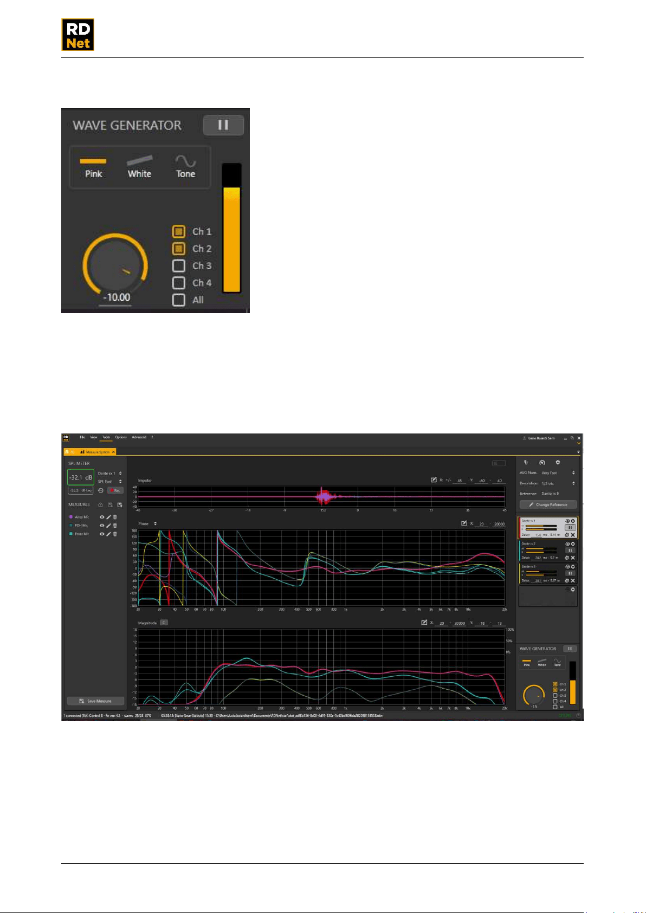Image resolution: width=646 pixels, height=913 pixels.
Task: Select Pink noise in the enlarged Wave Generator panel
Action: point(93,167)
